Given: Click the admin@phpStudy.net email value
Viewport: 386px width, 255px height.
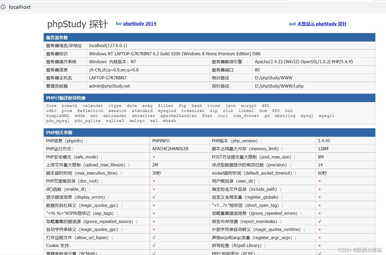Looking at the screenshot, I should click(110, 86).
